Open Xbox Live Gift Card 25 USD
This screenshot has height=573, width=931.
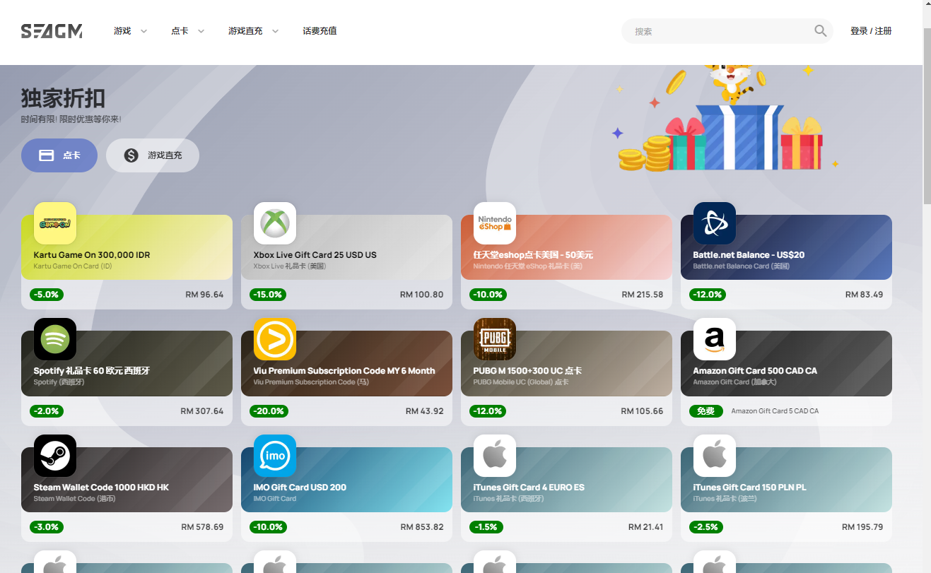click(346, 261)
